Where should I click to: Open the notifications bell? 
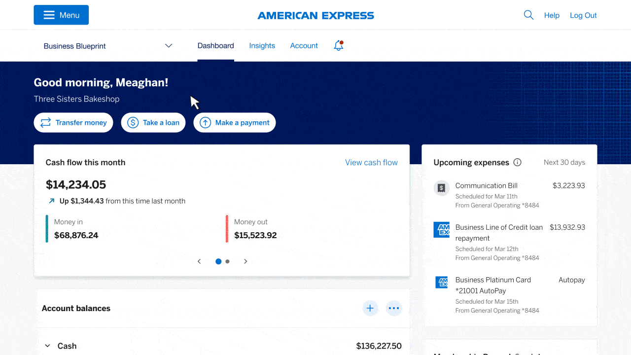pyautogui.click(x=338, y=45)
